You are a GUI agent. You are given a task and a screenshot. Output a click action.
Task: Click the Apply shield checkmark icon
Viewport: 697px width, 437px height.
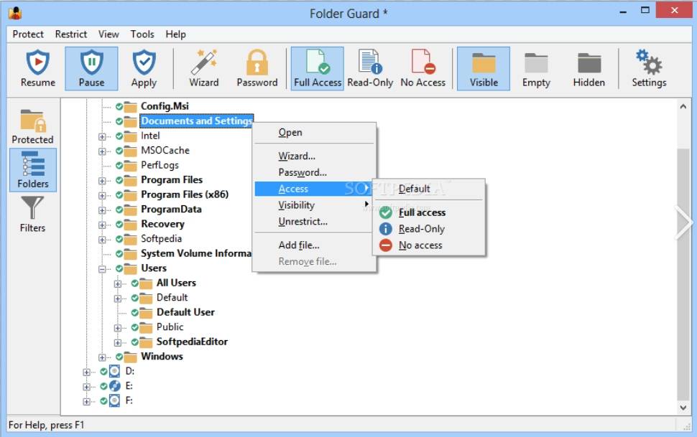click(x=144, y=63)
